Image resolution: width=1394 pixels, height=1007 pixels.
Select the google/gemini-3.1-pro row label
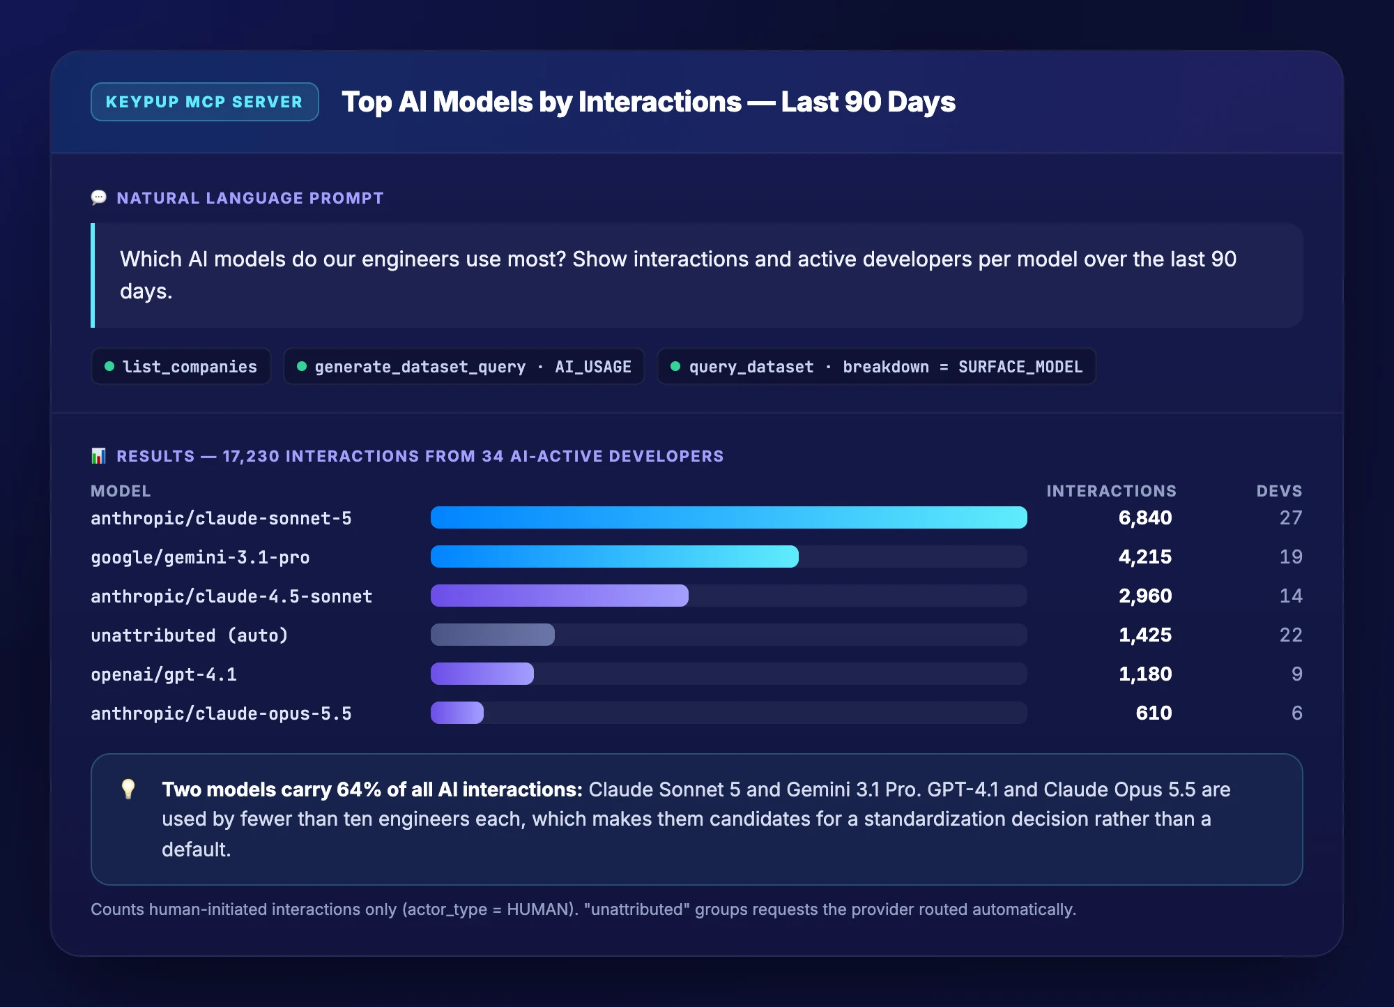[x=200, y=557]
